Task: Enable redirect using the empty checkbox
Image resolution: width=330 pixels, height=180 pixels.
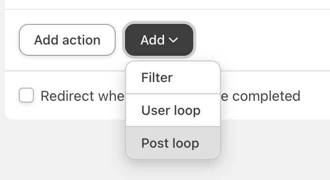Action: pos(26,95)
